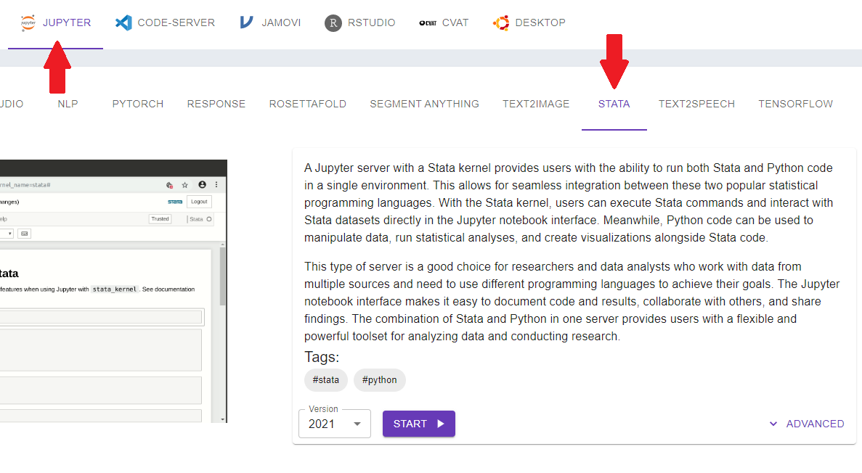This screenshot has height=473, width=862.
Task: Click the chevron beside ADVANCED
Action: [773, 424]
